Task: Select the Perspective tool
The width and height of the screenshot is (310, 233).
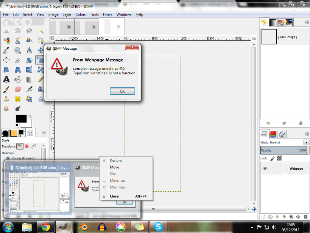Action: [18, 70]
